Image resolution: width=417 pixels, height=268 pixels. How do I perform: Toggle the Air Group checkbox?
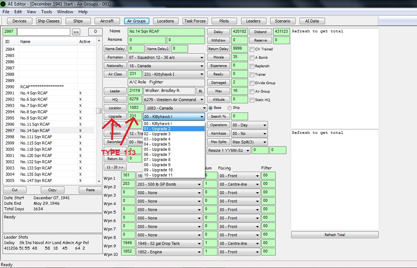pyautogui.click(x=252, y=92)
